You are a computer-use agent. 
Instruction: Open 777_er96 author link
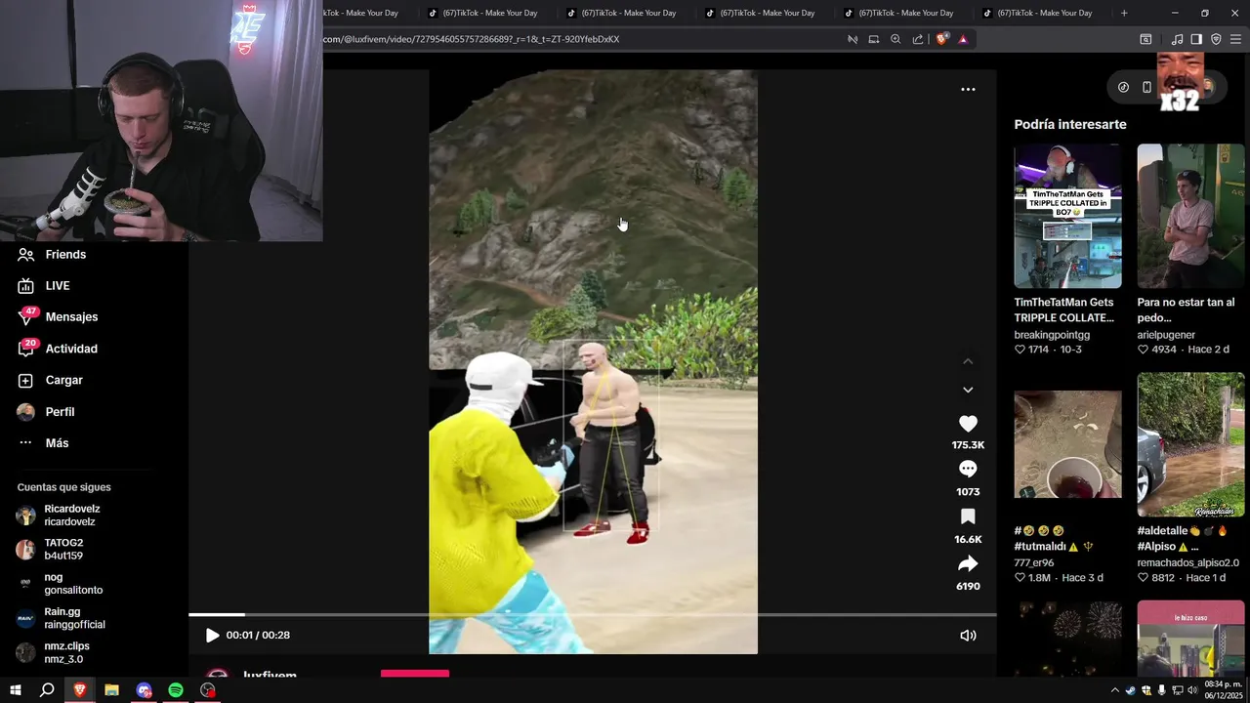tap(1034, 562)
